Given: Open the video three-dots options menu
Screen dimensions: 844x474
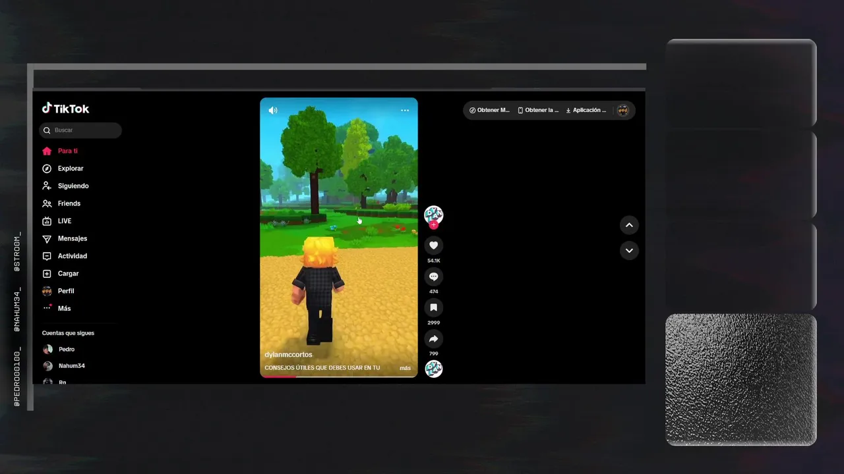Looking at the screenshot, I should pos(405,111).
